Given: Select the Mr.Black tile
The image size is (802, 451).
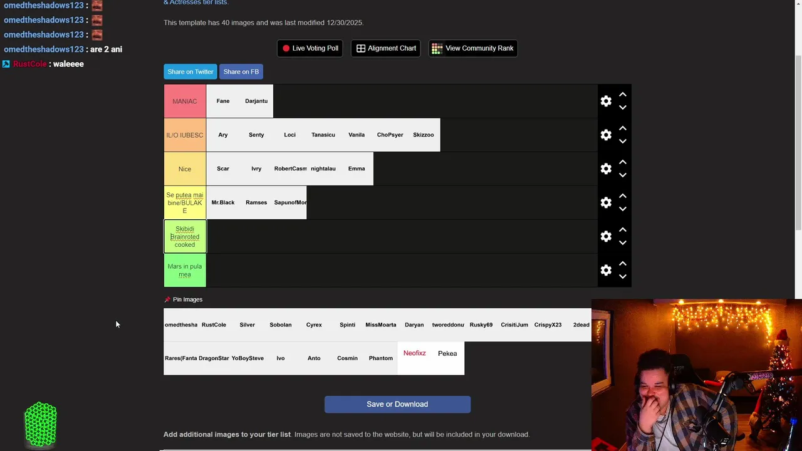Looking at the screenshot, I should [x=223, y=202].
